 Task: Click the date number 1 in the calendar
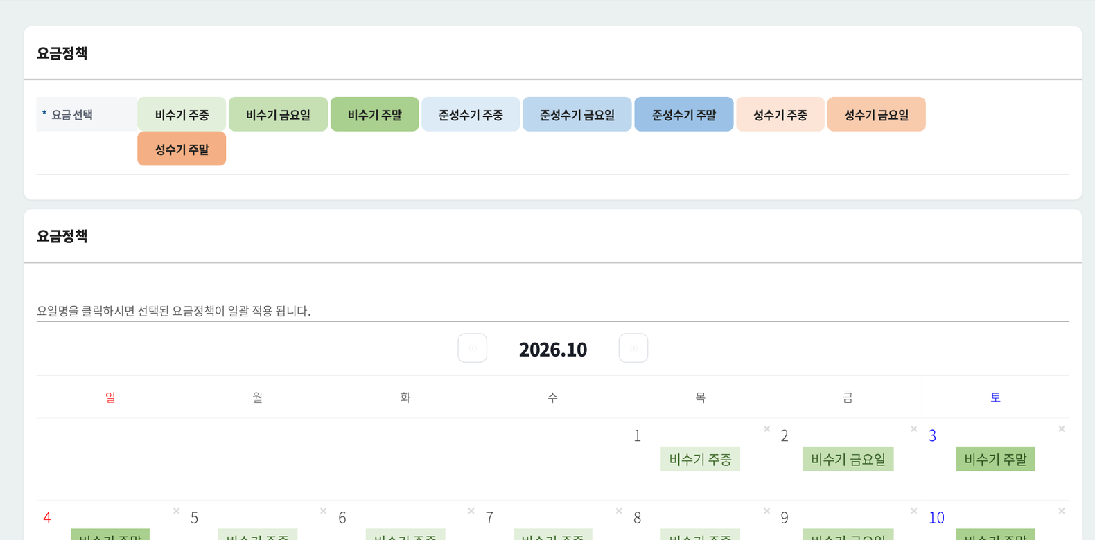pyautogui.click(x=638, y=436)
